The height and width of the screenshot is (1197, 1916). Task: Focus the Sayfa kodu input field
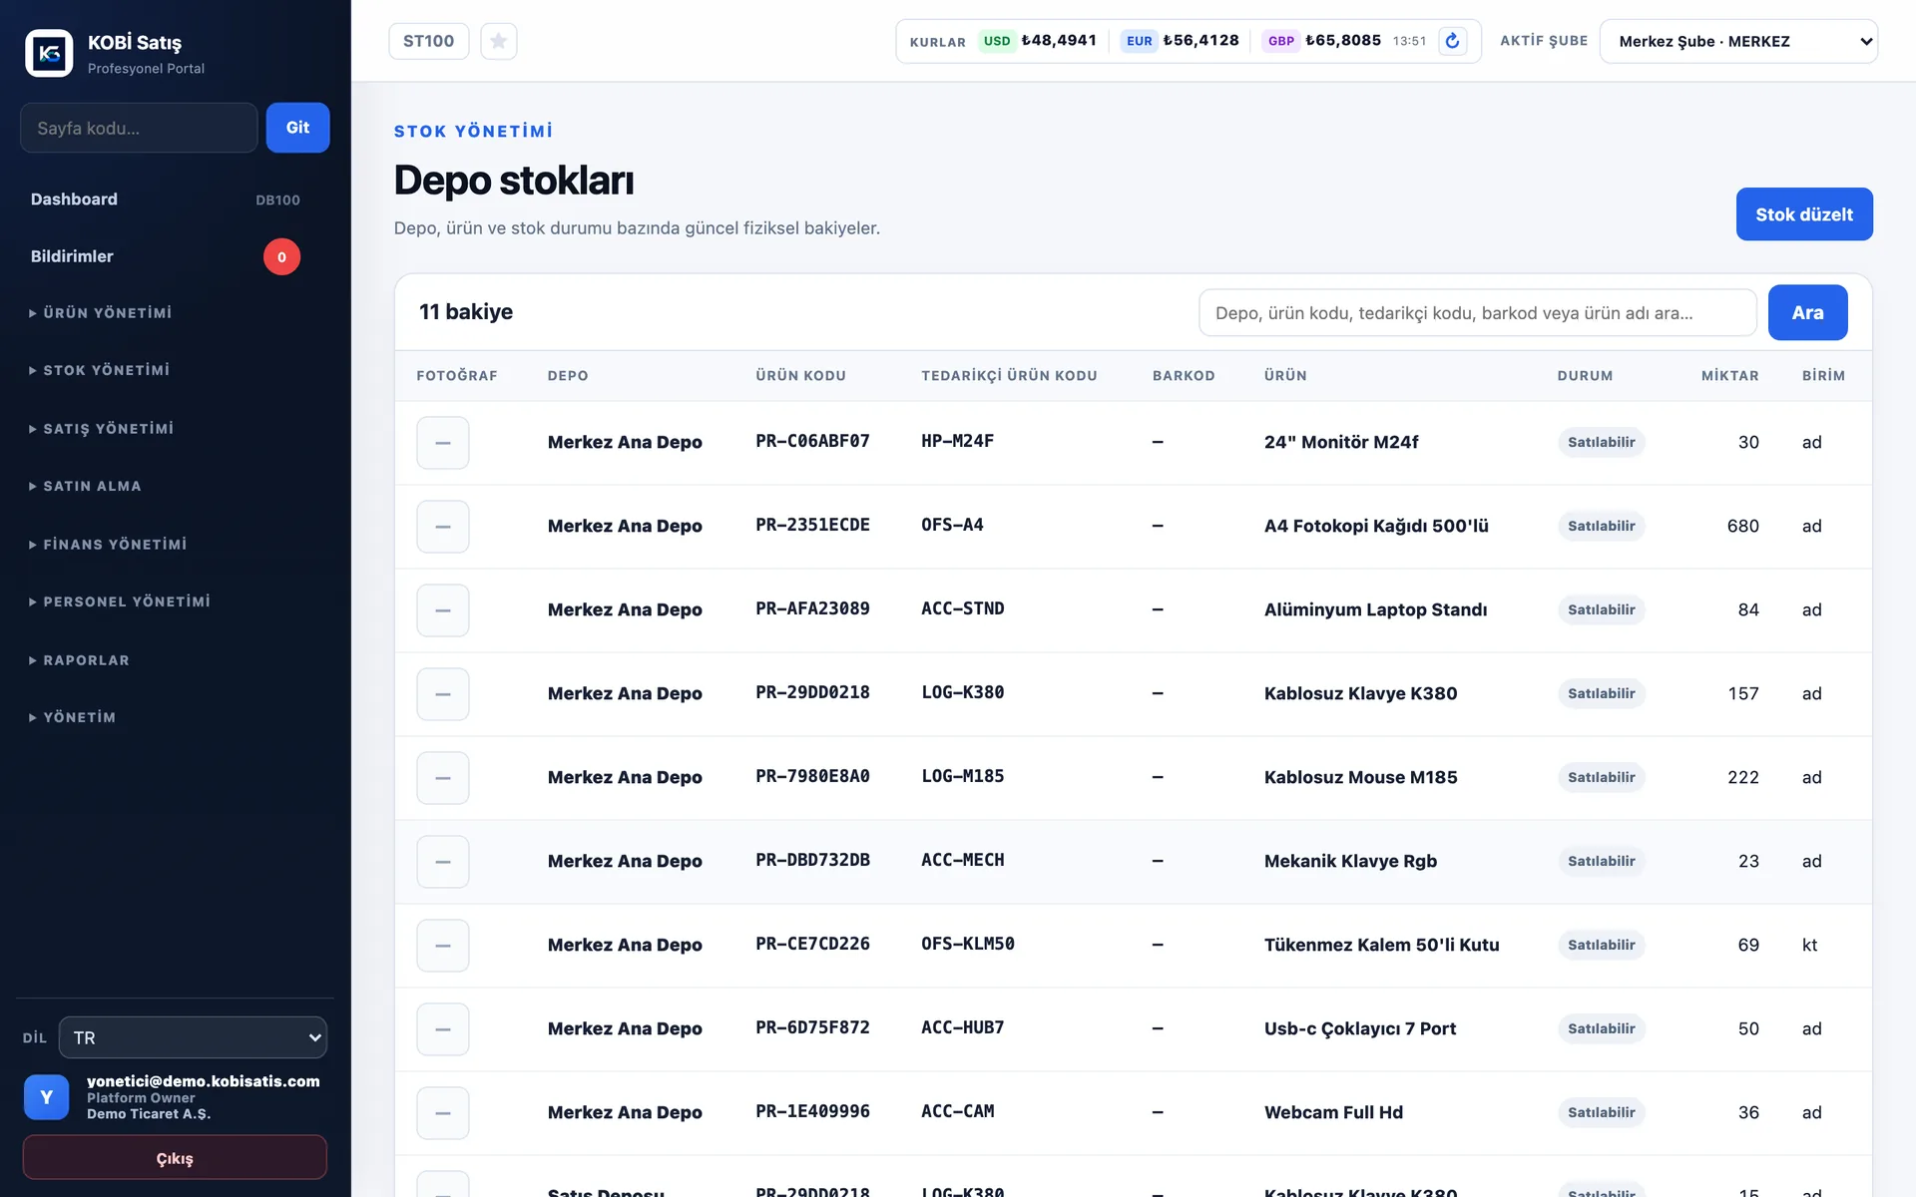(139, 128)
